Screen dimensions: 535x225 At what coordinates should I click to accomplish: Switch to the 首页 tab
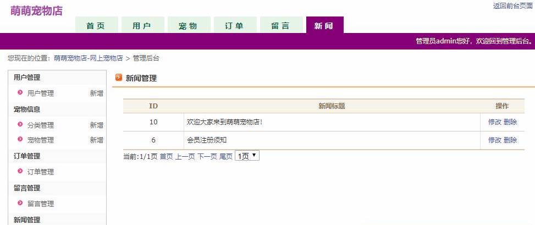click(x=97, y=25)
